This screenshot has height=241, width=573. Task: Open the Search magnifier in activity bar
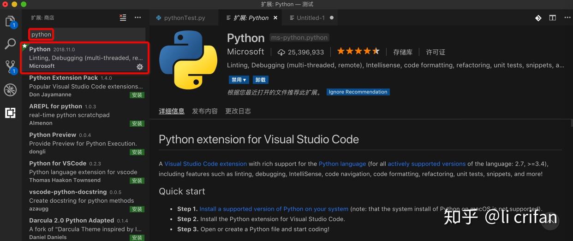point(10,44)
